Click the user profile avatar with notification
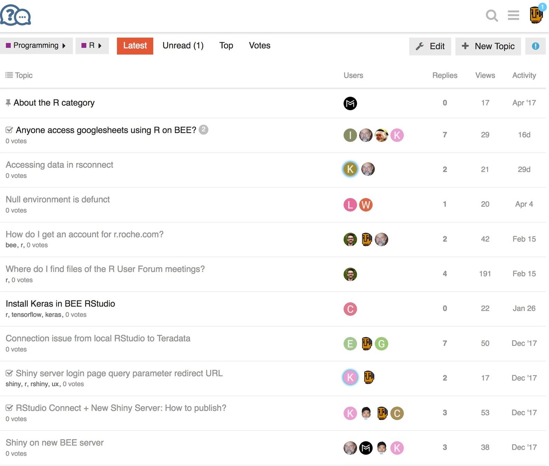Screen dimensions: 549x466 tap(536, 15)
